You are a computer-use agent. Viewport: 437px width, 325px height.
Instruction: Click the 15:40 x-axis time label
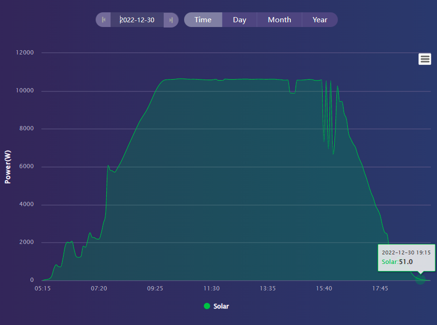[x=324, y=288]
